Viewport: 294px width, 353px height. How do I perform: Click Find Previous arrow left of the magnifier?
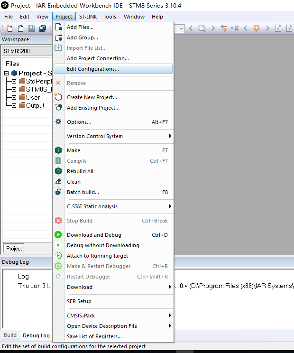(x=191, y=28)
